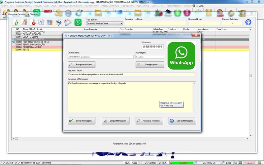Click the FpqSystem entry in the status bar
The width and height of the screenshot is (264, 165).
(250, 163)
